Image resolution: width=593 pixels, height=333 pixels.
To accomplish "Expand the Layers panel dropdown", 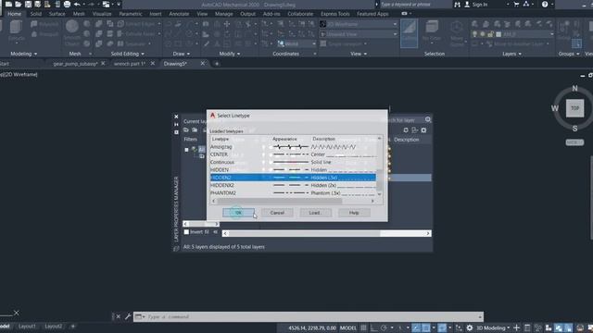I will [512, 54].
